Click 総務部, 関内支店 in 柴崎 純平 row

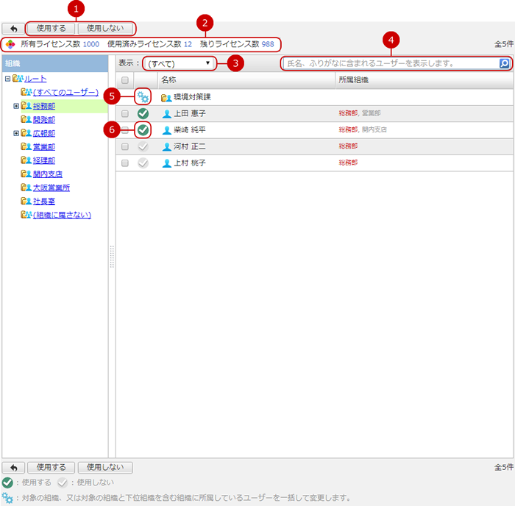(363, 129)
